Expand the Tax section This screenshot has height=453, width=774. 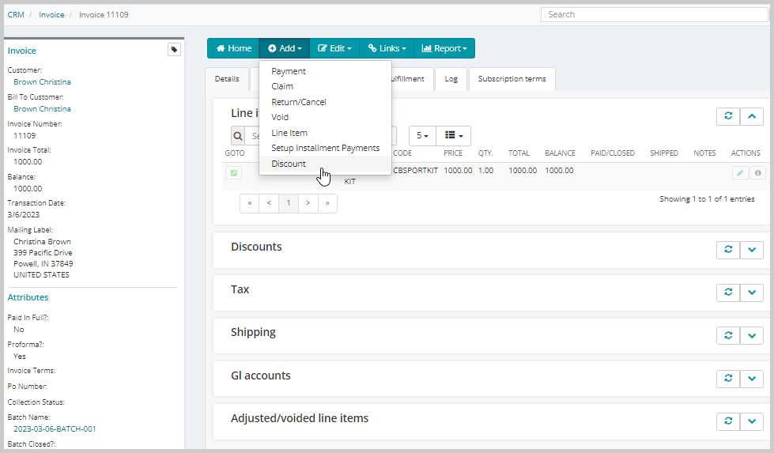[x=752, y=293]
